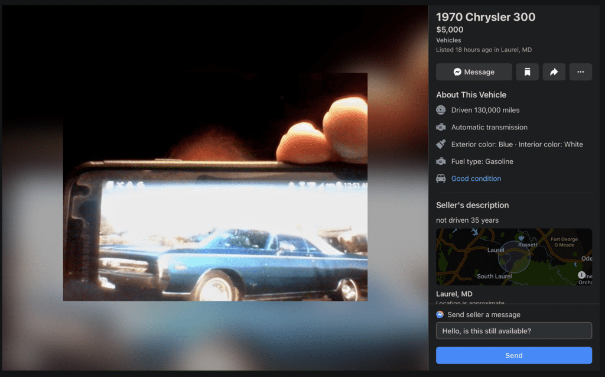
Task: Share the listing using the arrow icon
Action: point(554,72)
